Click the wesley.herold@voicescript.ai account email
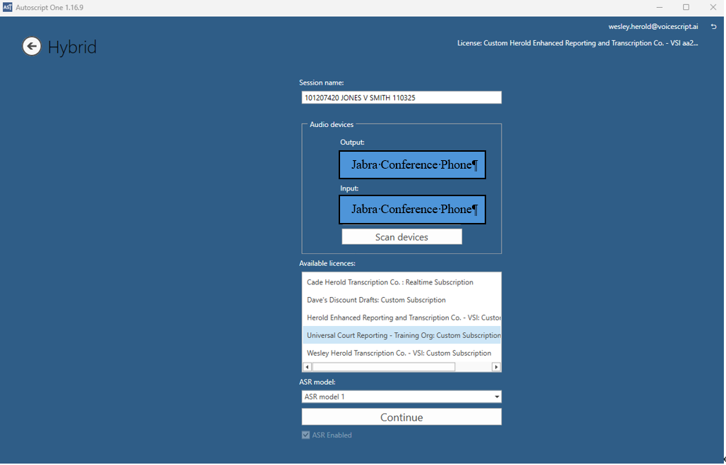The height and width of the screenshot is (465, 726). [653, 27]
